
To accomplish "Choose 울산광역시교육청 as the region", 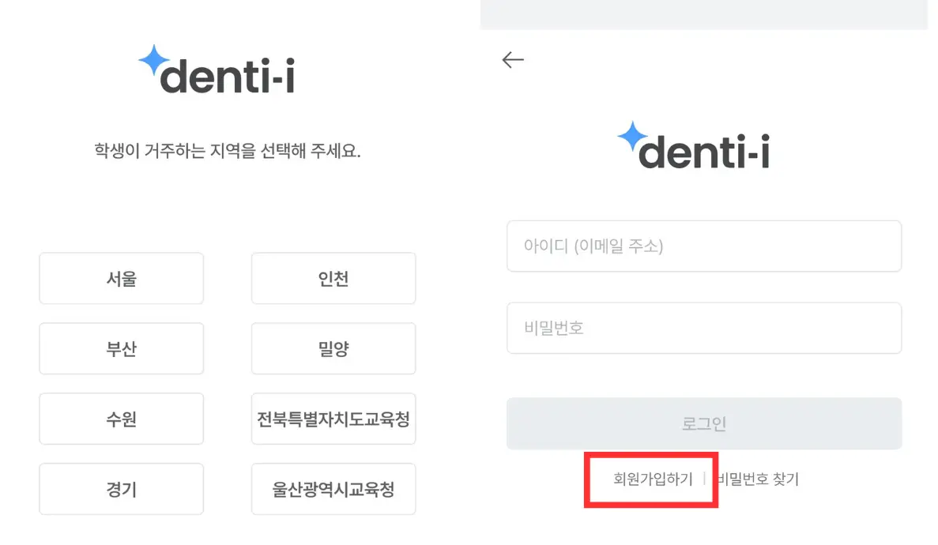I will pyautogui.click(x=333, y=489).
